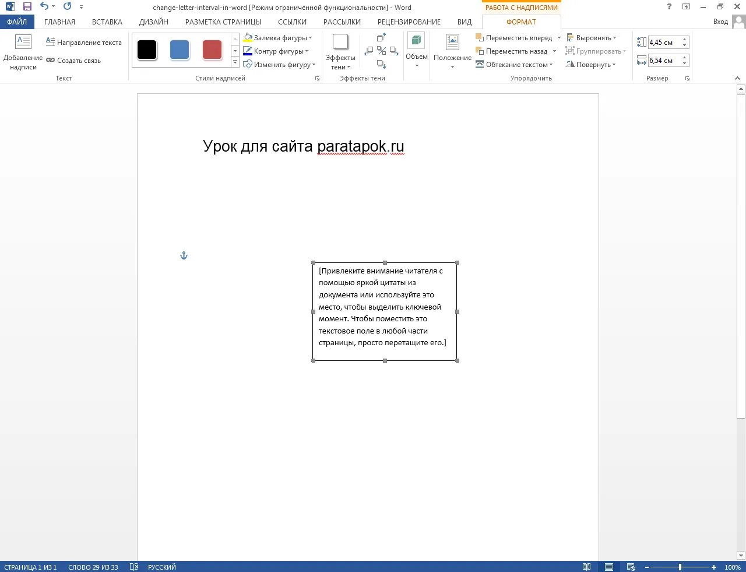
Task: Click Вход sign-in link
Action: tap(721, 22)
